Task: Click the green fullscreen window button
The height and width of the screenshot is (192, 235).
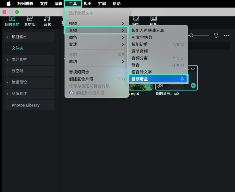Action: [x=17, y=12]
